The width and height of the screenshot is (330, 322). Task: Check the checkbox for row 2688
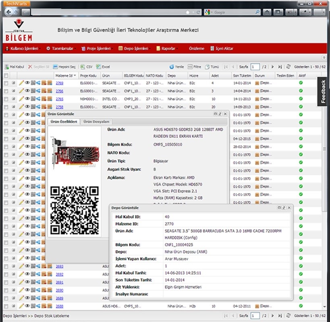point(6,306)
